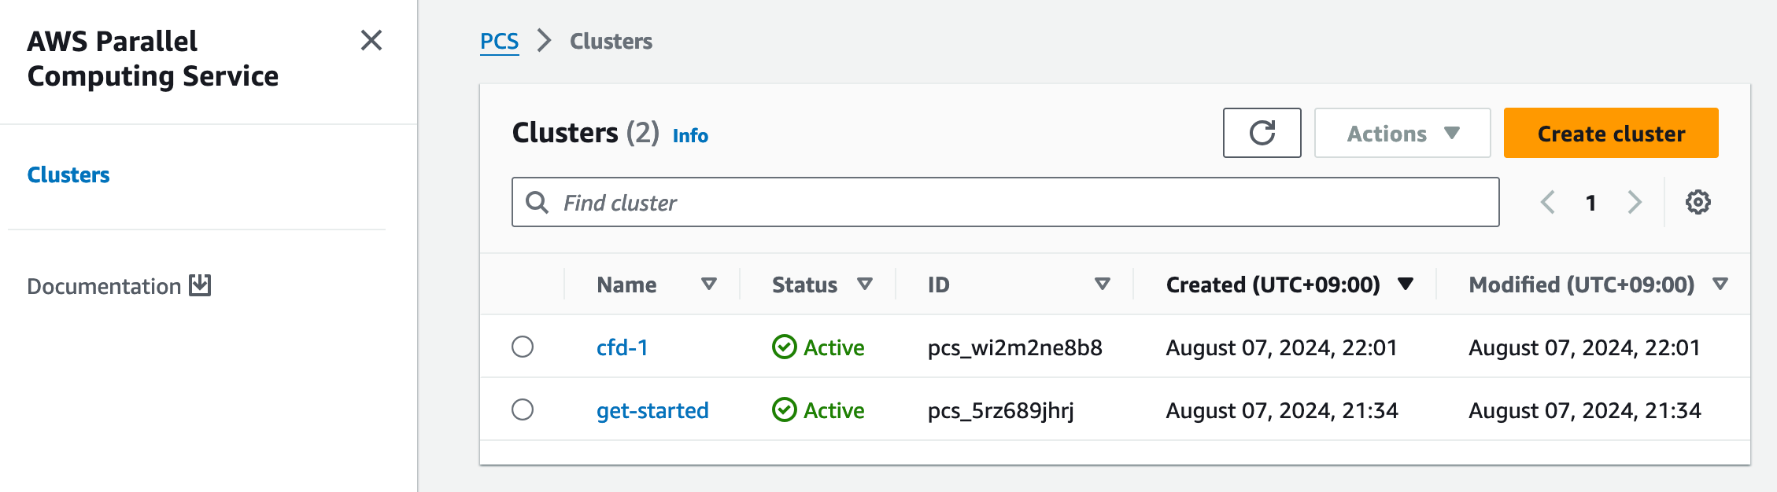Click the refresh clusters icon button

point(1262,133)
